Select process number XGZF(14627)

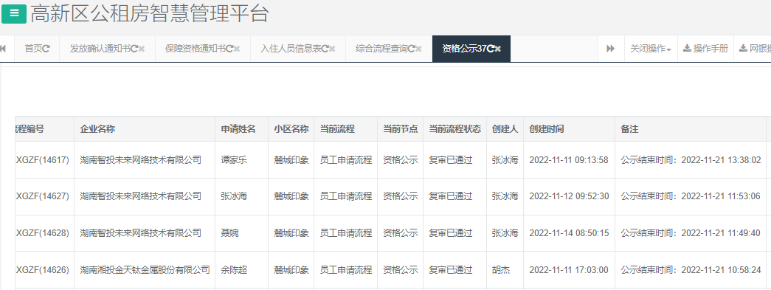pyautogui.click(x=43, y=196)
